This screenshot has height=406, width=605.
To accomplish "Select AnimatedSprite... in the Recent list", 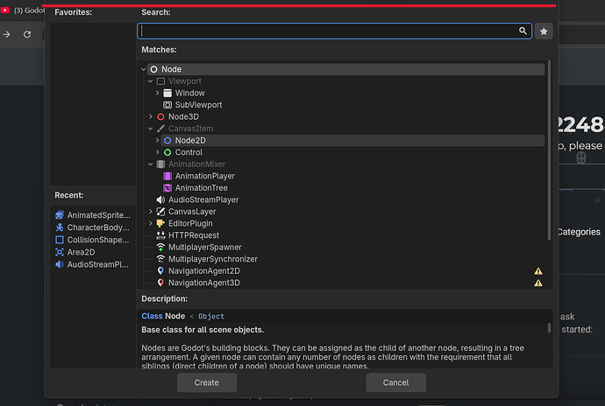I will click(93, 215).
